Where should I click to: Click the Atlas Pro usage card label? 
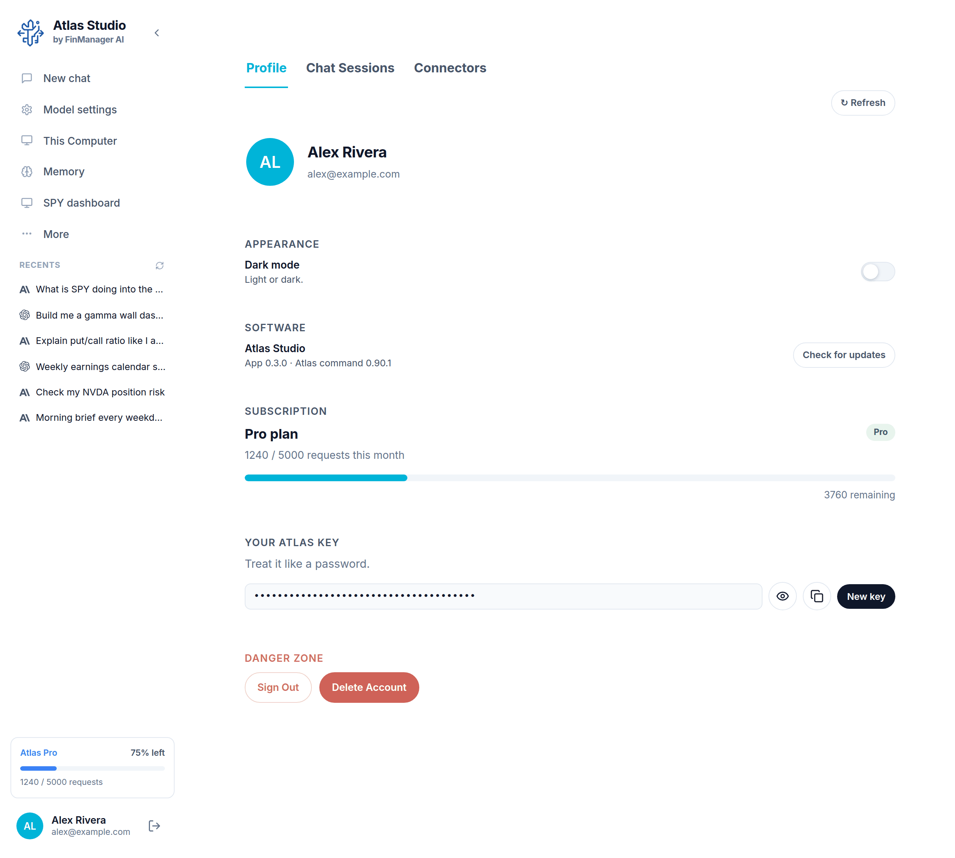[x=39, y=752]
